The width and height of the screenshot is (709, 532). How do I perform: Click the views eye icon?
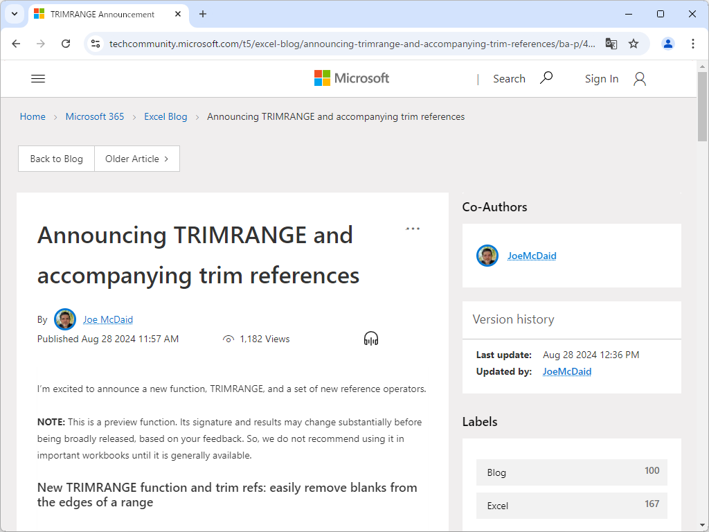pos(228,339)
